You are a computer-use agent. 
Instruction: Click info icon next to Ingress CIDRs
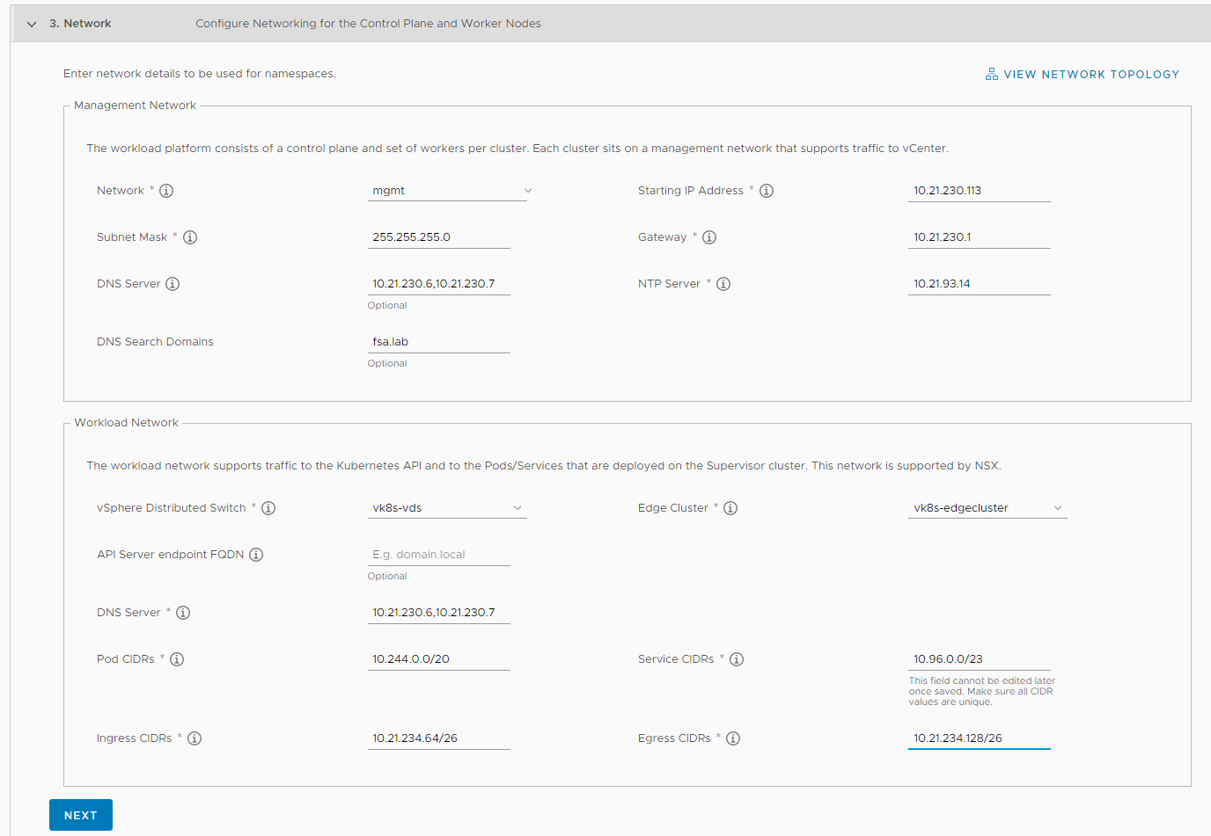click(x=194, y=738)
